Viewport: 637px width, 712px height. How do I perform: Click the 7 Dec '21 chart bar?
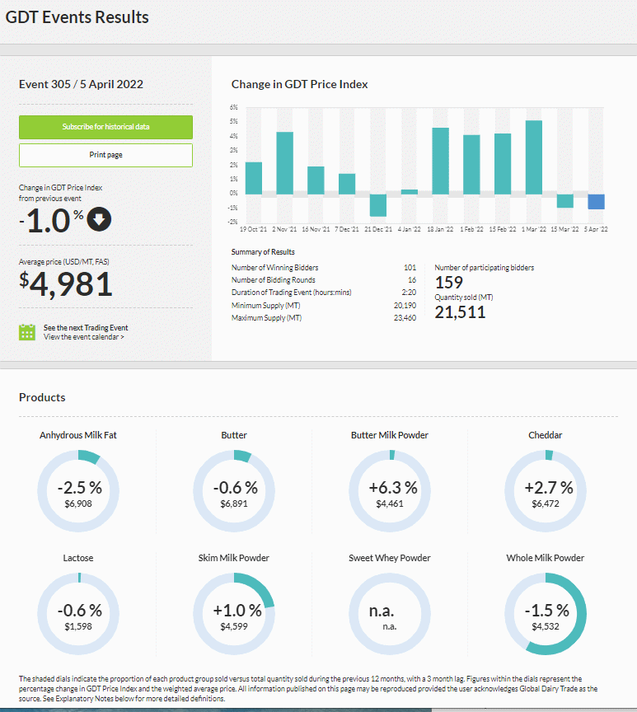347,184
